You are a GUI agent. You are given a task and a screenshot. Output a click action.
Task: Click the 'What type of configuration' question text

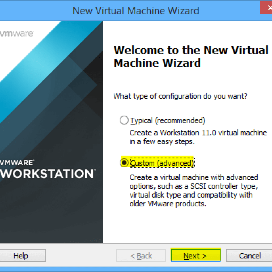point(180,96)
